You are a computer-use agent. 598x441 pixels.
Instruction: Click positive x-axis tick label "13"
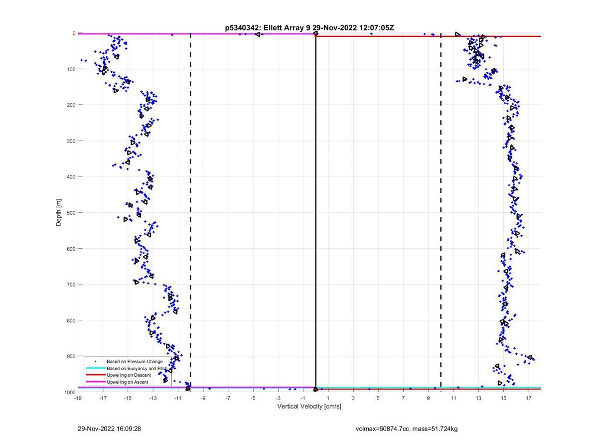pyautogui.click(x=478, y=398)
